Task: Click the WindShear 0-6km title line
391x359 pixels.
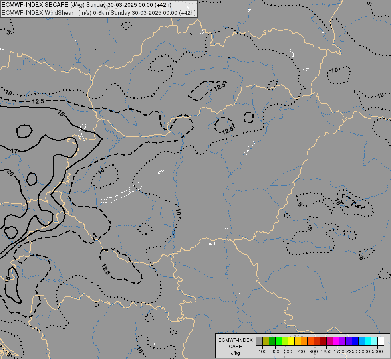Action: click(99, 13)
